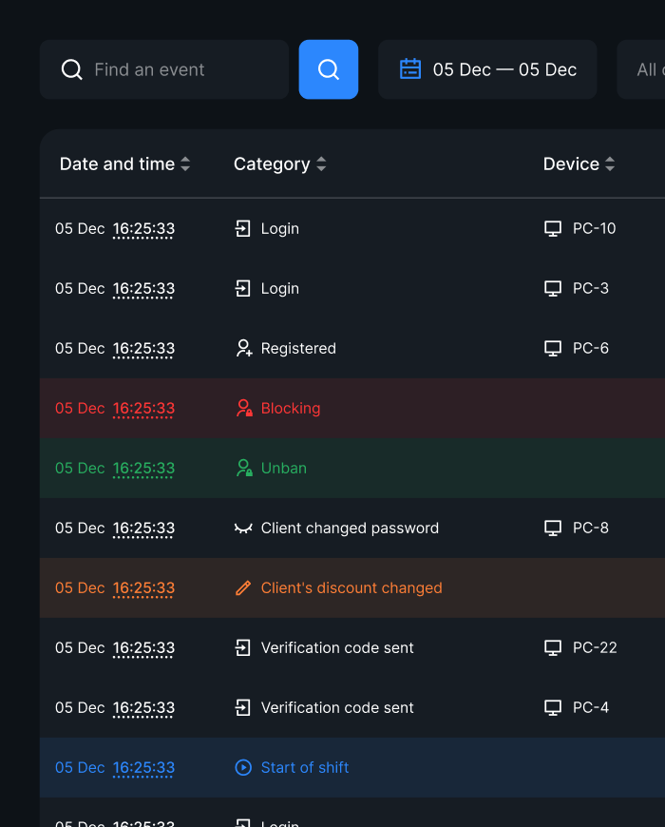Screen dimensions: 665x827
Task: Click the monitor icon next to PC-8
Action: (552, 528)
